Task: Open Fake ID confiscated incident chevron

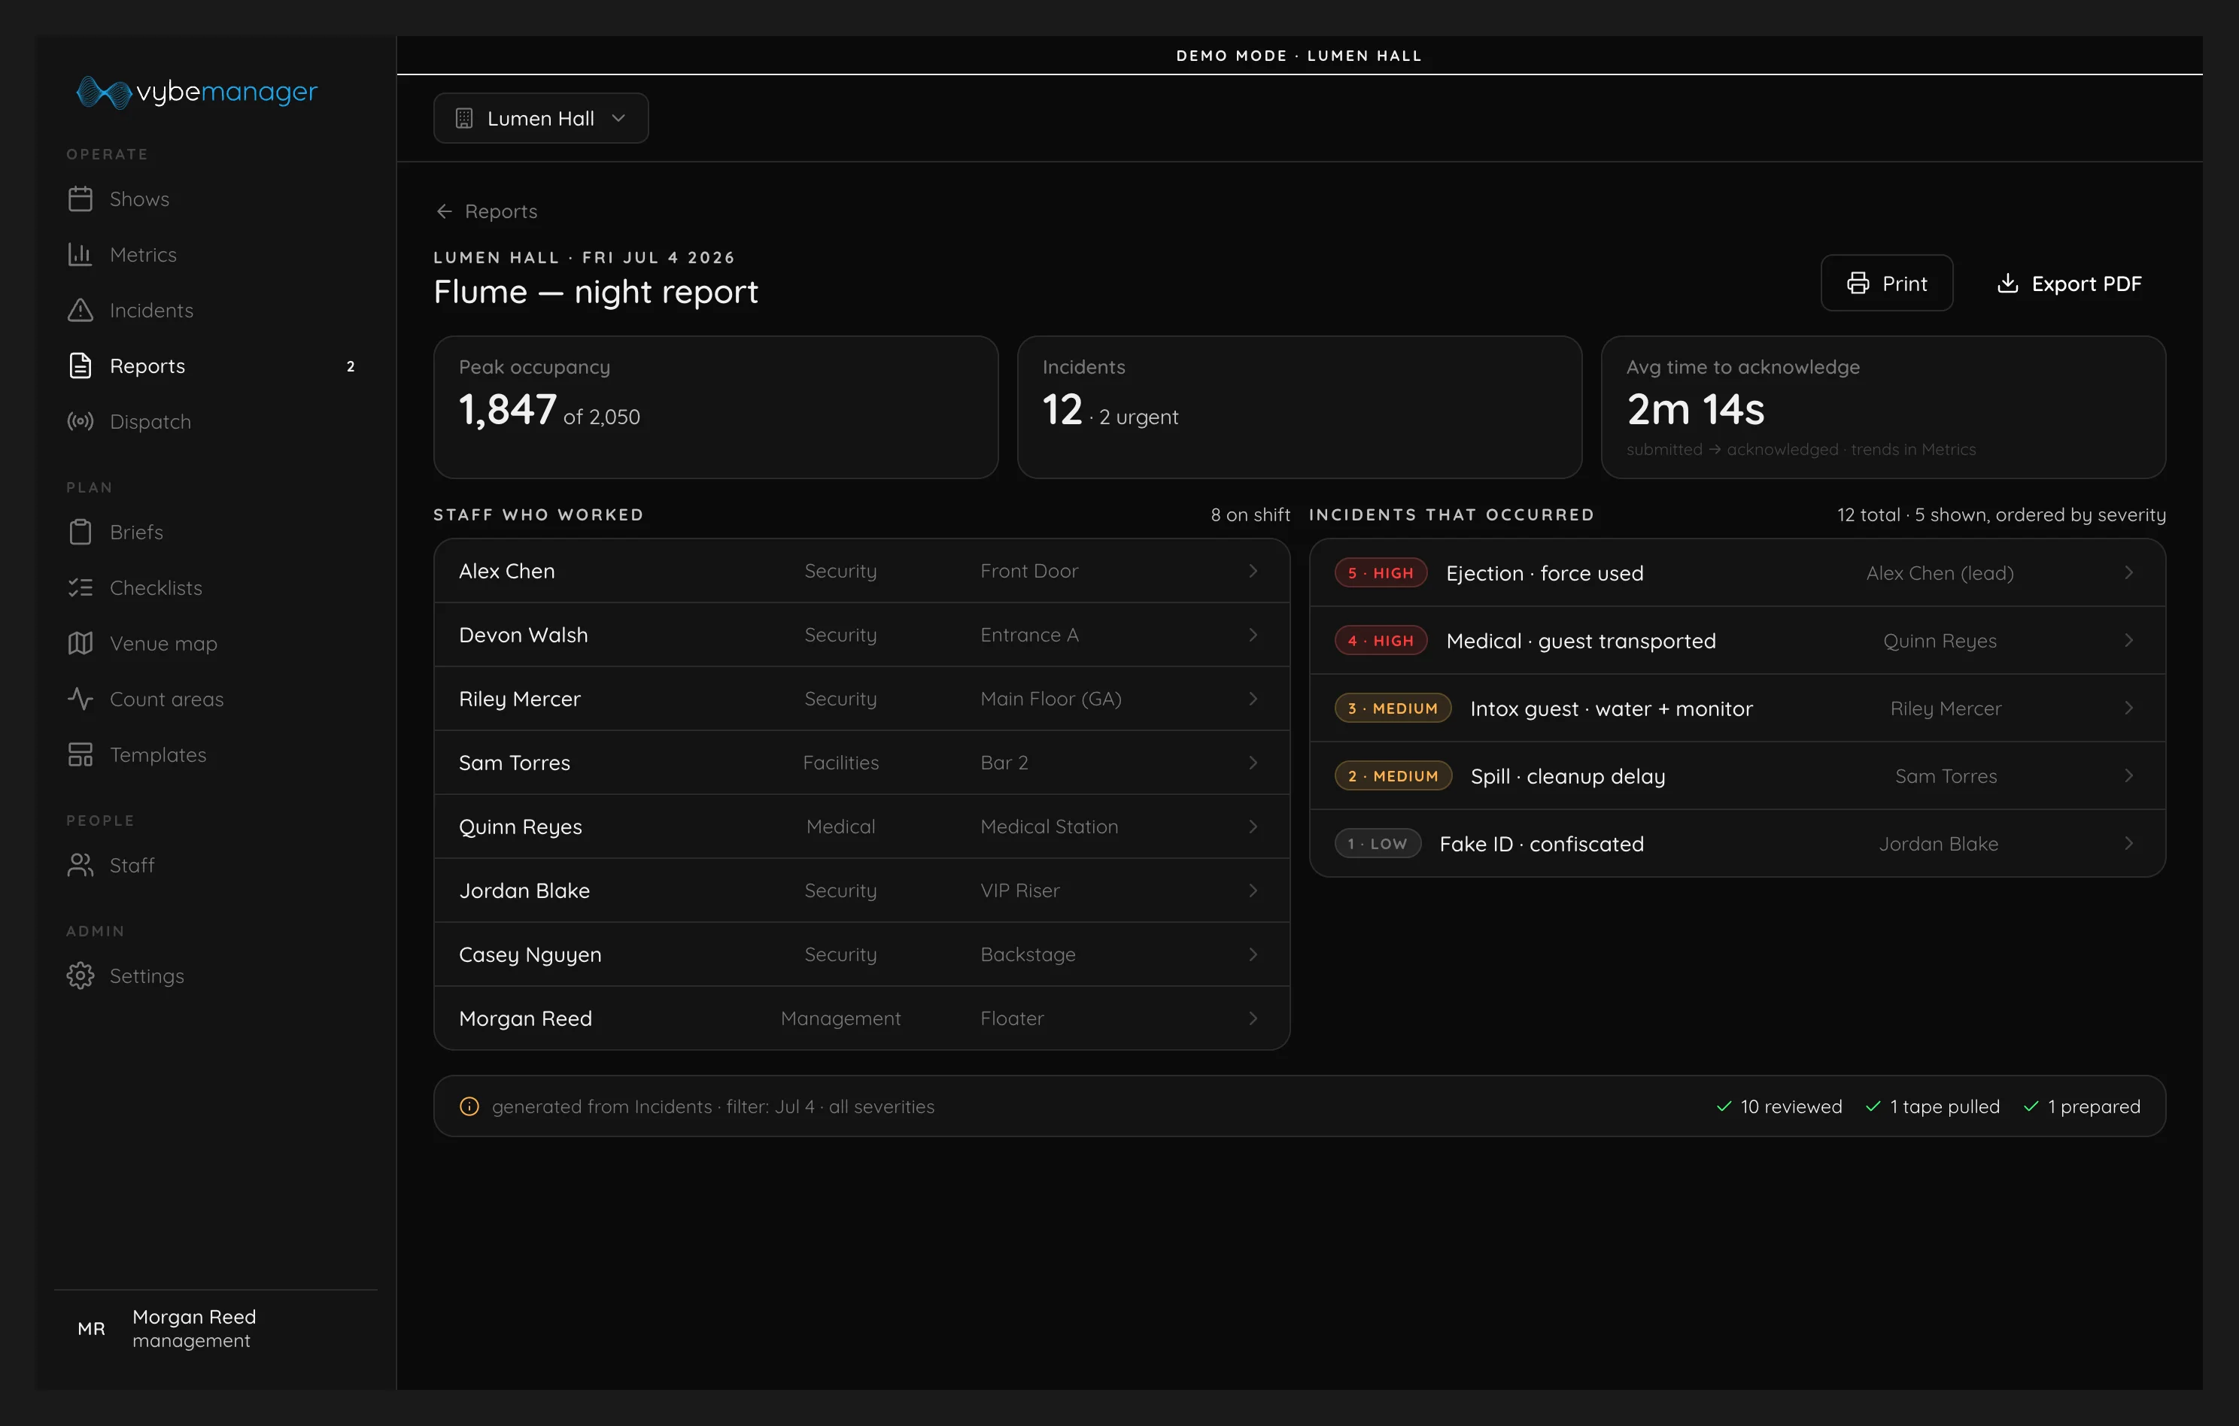Action: tap(2128, 843)
